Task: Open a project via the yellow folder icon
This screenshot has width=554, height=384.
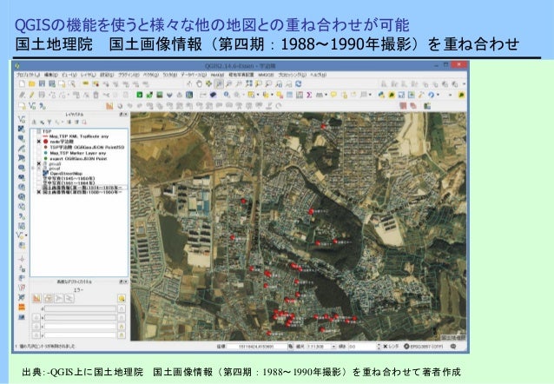Action: click(32, 83)
